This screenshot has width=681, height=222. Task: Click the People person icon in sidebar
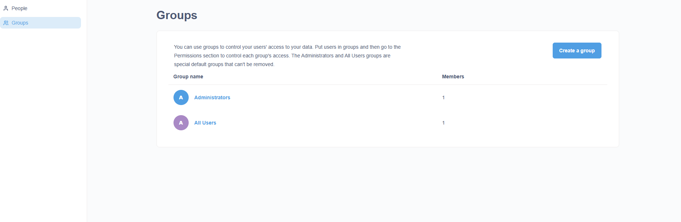(x=6, y=8)
